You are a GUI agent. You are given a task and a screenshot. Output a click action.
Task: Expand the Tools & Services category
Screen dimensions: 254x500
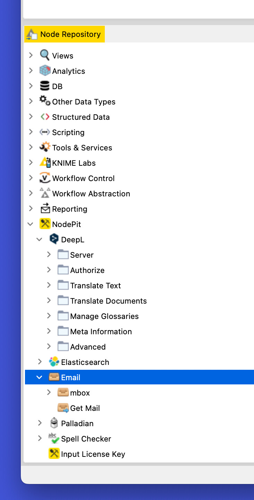31,147
